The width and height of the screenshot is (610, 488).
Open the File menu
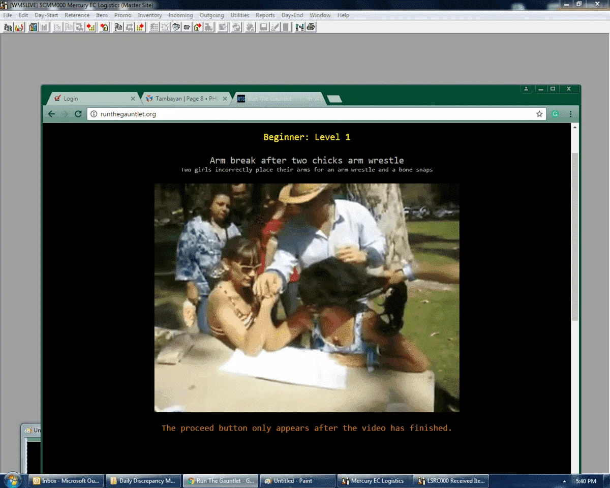8,15
